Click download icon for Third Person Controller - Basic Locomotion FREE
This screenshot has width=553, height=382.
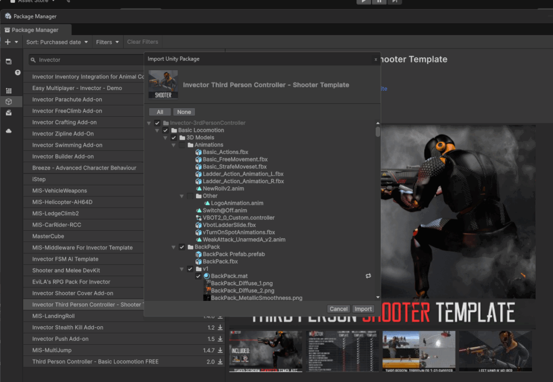tap(220, 361)
